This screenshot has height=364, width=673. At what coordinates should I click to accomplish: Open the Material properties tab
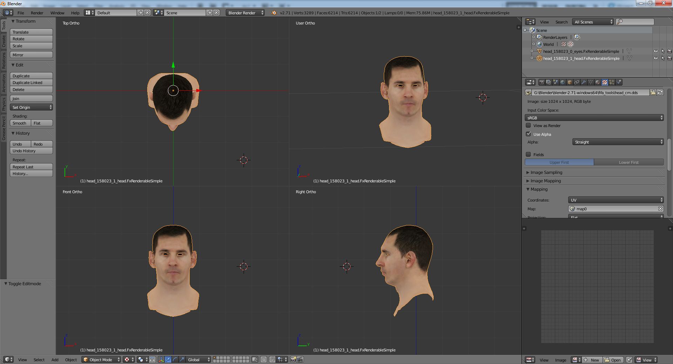coord(598,82)
